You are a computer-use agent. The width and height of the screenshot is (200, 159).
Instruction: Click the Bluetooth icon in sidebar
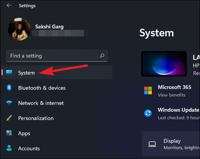coord(9,87)
